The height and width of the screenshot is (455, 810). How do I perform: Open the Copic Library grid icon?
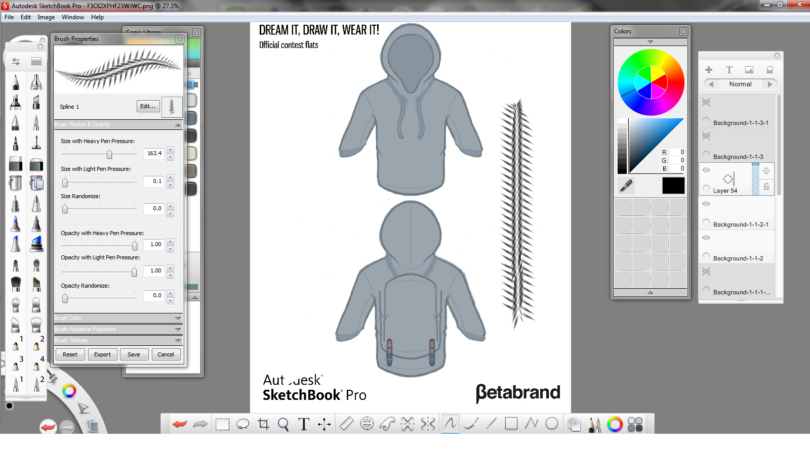(635, 424)
